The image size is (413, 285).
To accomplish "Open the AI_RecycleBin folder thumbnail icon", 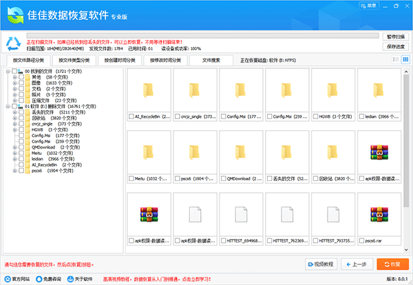I will [149, 90].
